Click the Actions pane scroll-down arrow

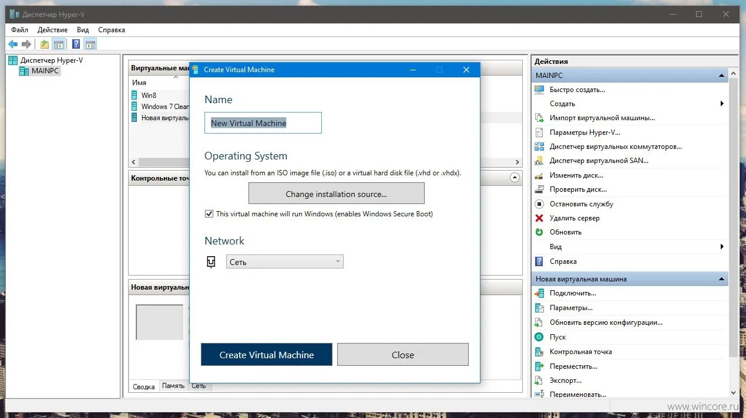(734, 393)
